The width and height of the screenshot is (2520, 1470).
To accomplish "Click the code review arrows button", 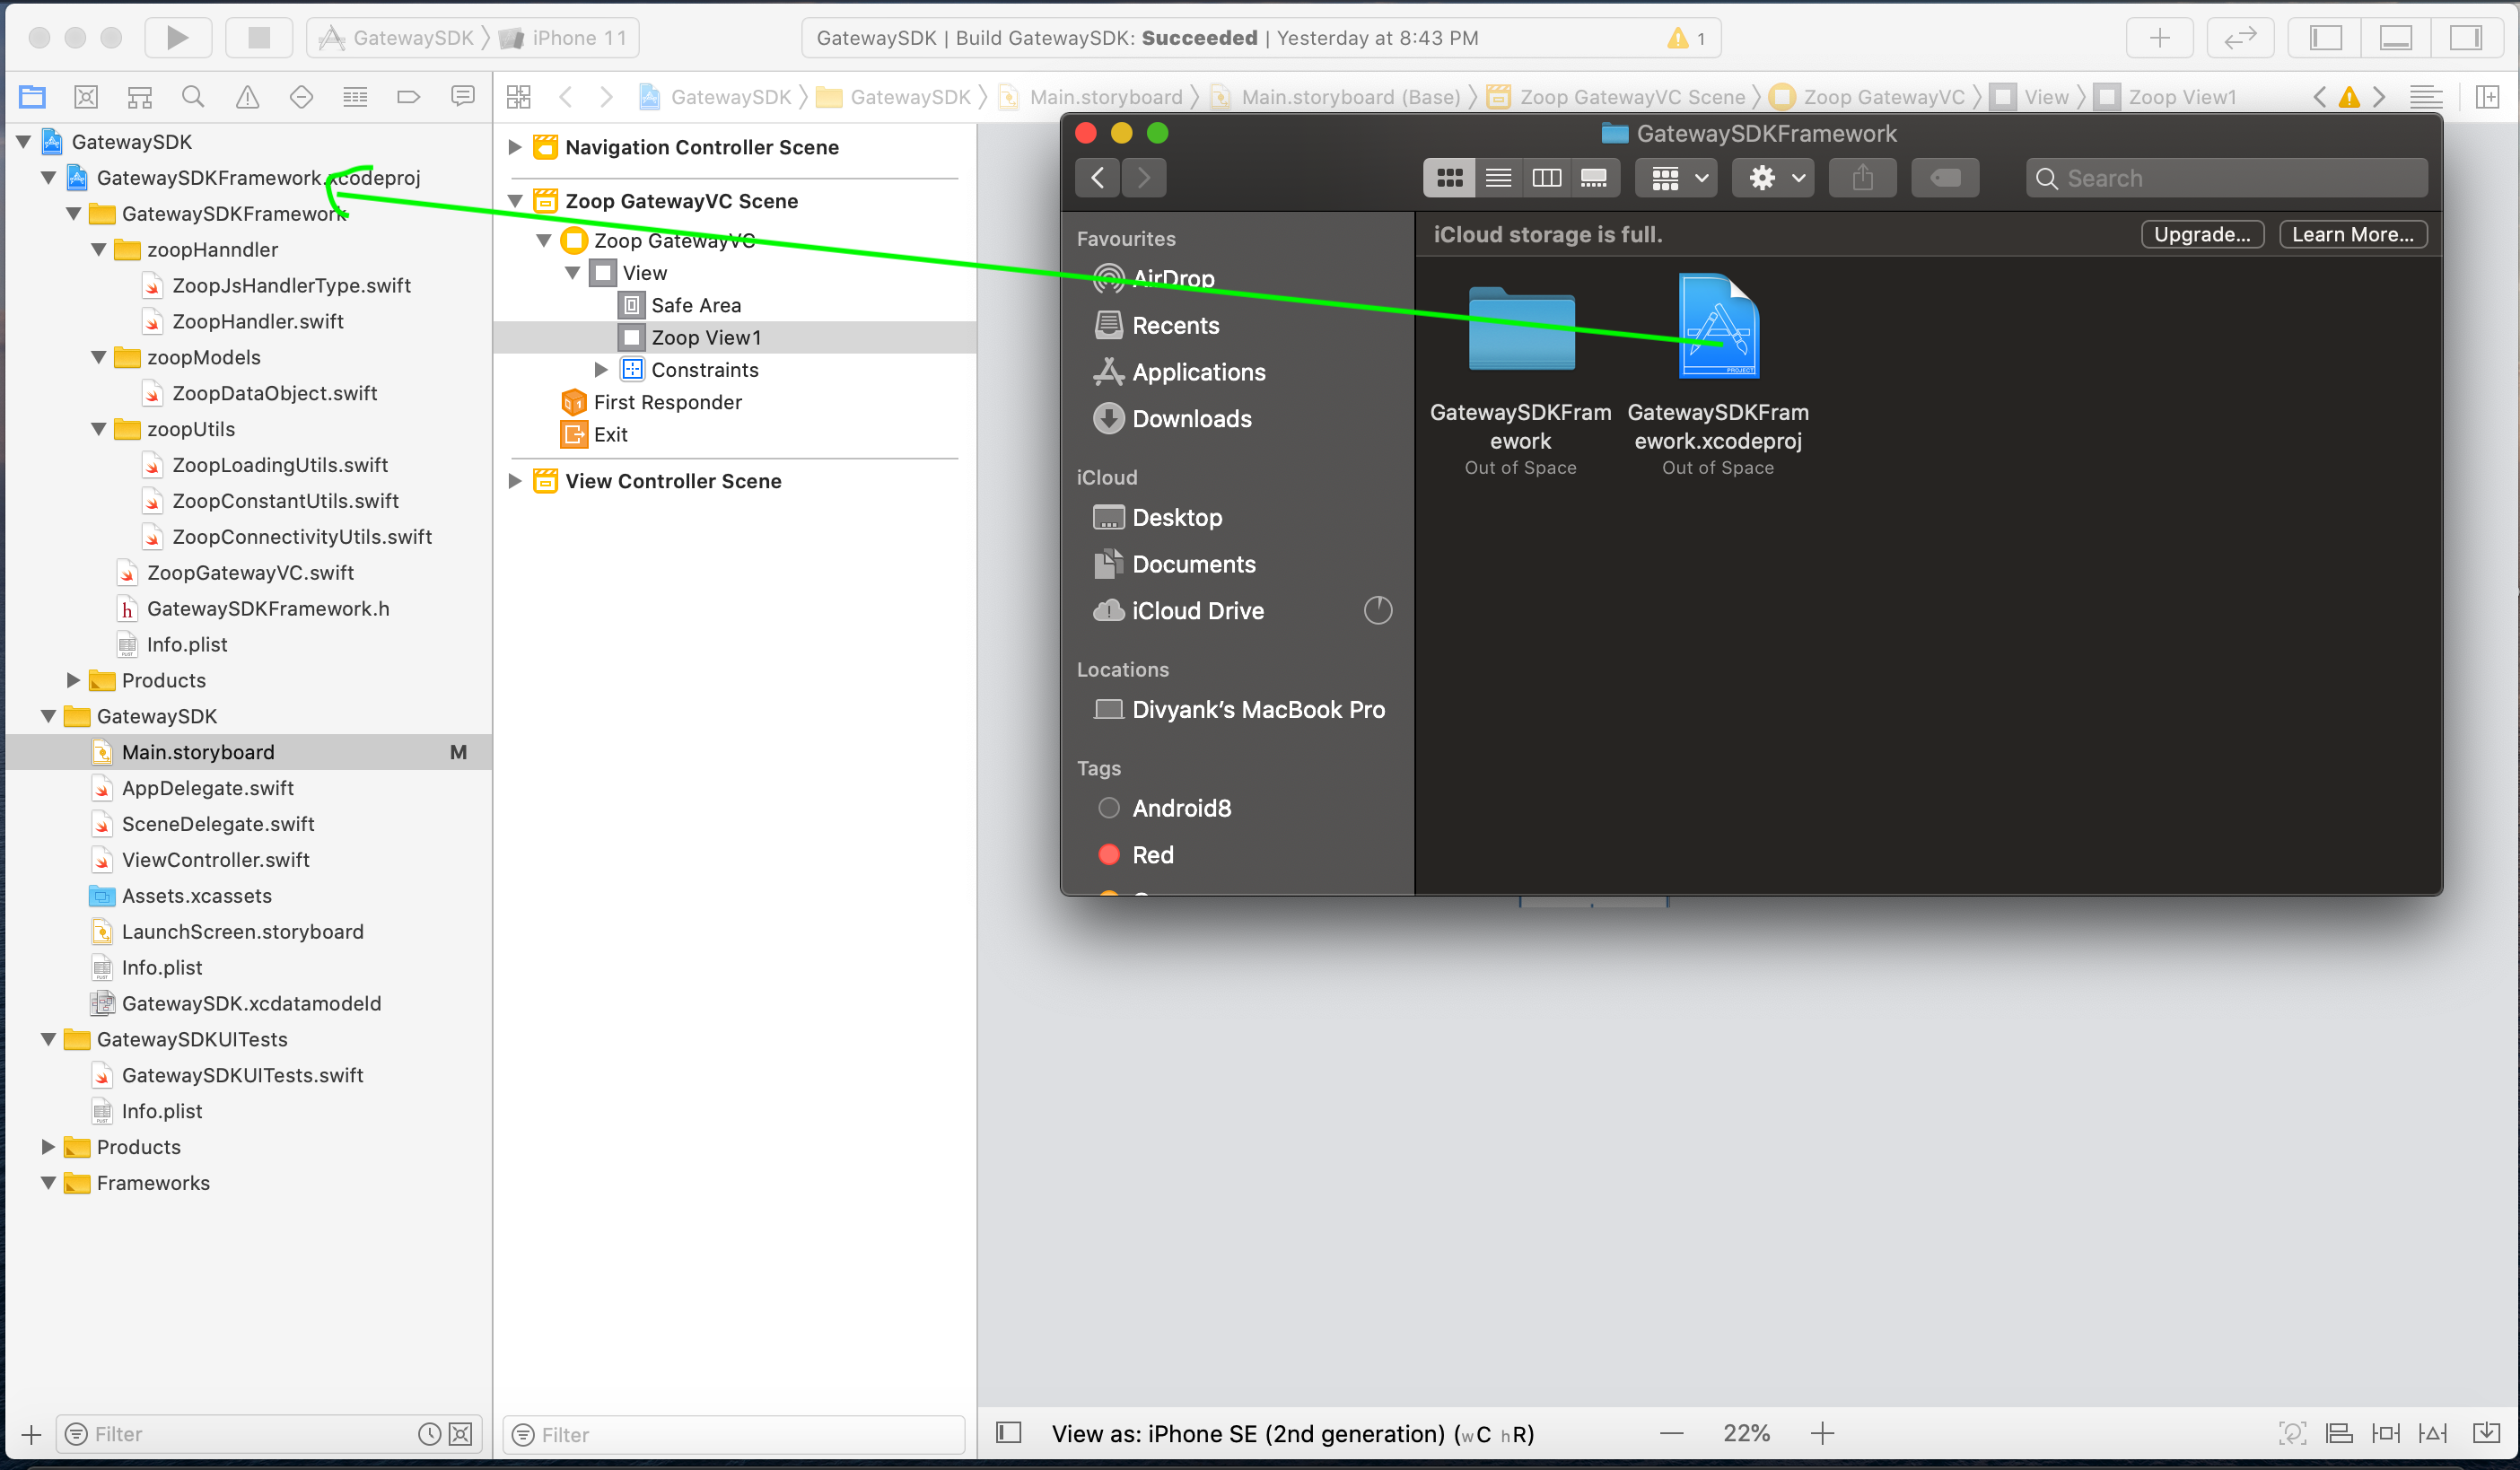I will coord(2240,38).
